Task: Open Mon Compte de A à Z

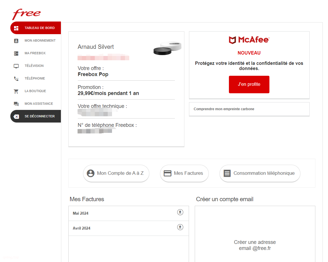Action: (x=116, y=173)
